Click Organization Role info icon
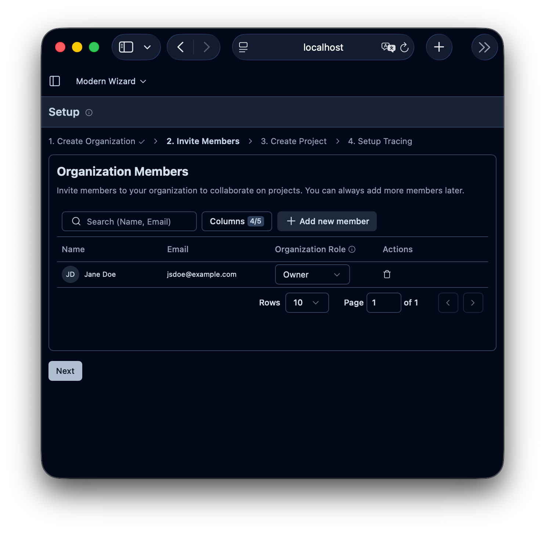The height and width of the screenshot is (533, 545). (352, 249)
